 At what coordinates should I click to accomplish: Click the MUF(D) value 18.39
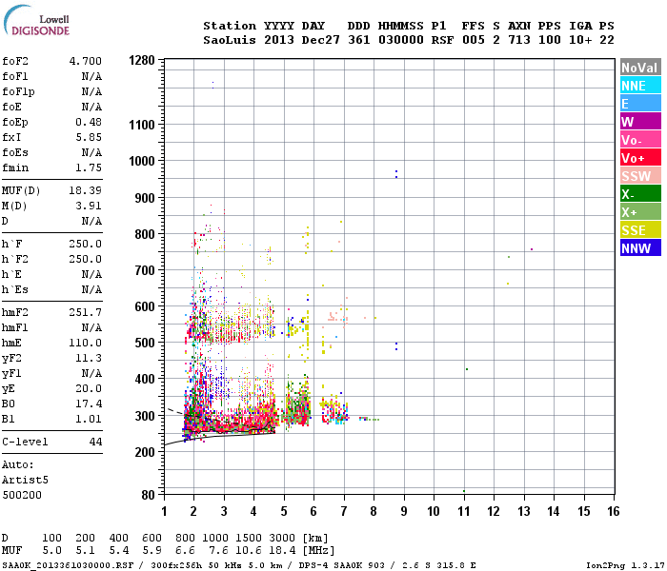click(x=86, y=190)
